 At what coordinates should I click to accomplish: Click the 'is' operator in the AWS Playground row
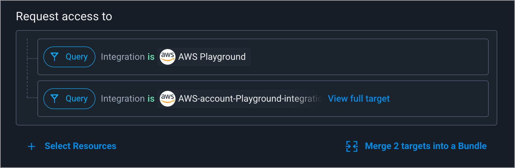pos(151,57)
